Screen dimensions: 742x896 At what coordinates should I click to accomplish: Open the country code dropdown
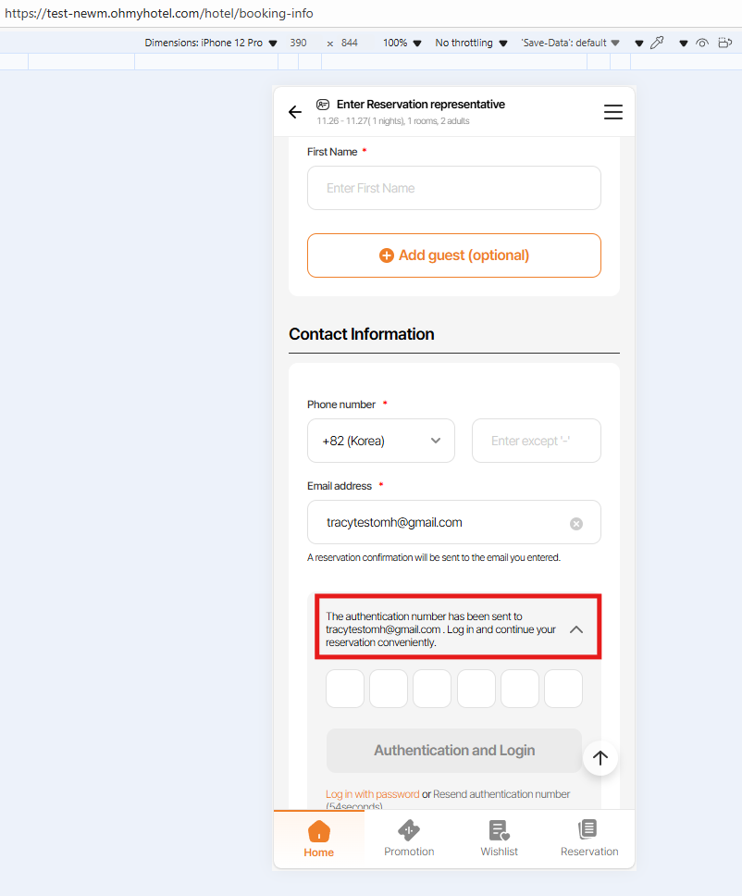381,441
